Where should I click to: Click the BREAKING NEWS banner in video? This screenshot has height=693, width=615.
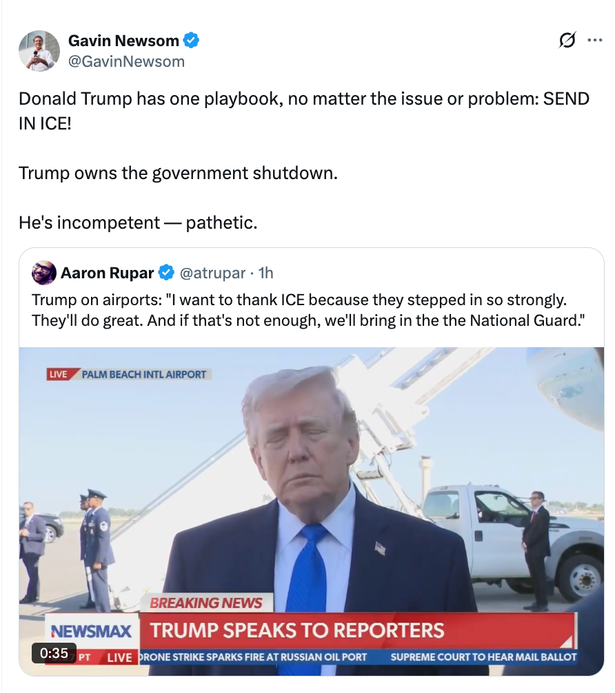click(x=206, y=603)
